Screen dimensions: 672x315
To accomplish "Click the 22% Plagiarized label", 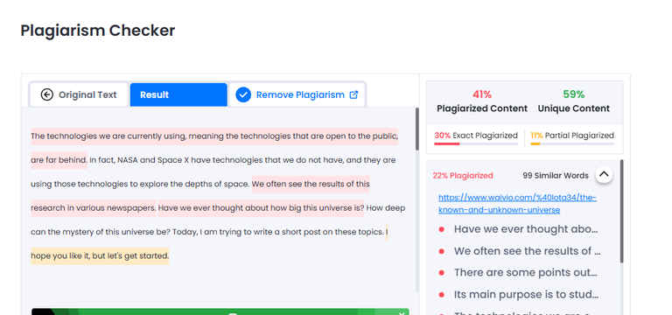I will [463, 175].
